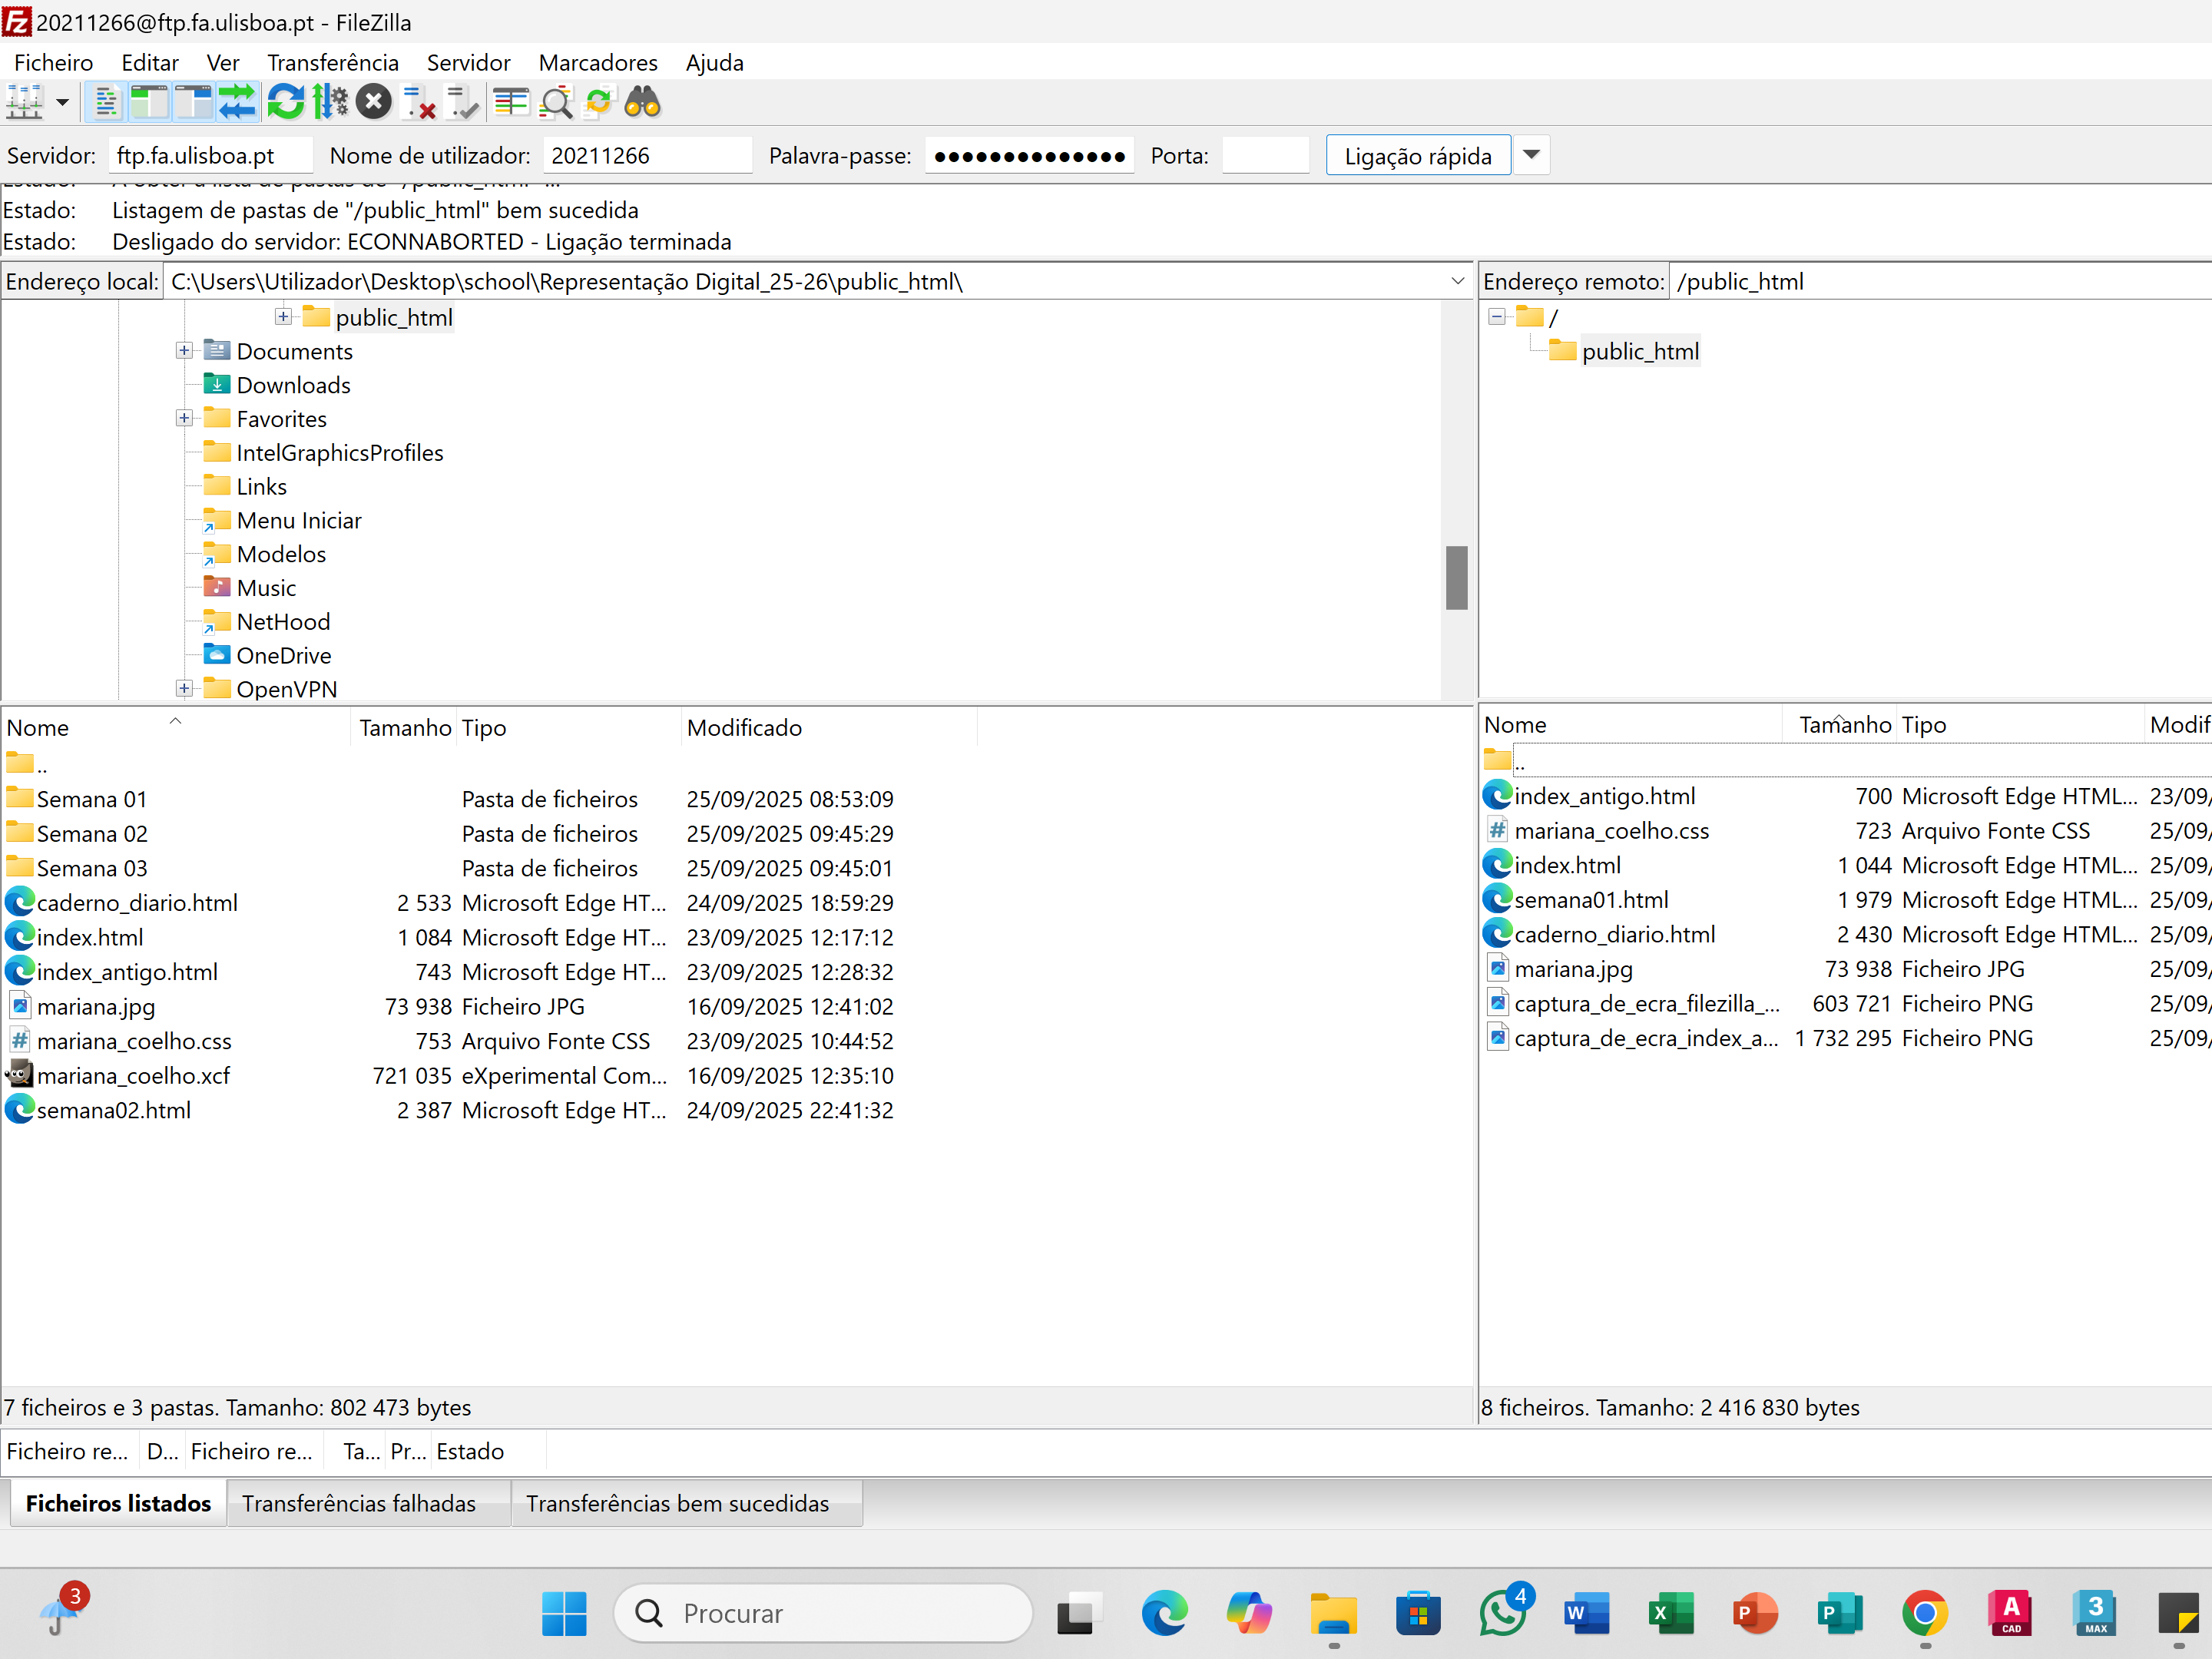
Task: Toggle remote directory tree display
Action: 193,102
